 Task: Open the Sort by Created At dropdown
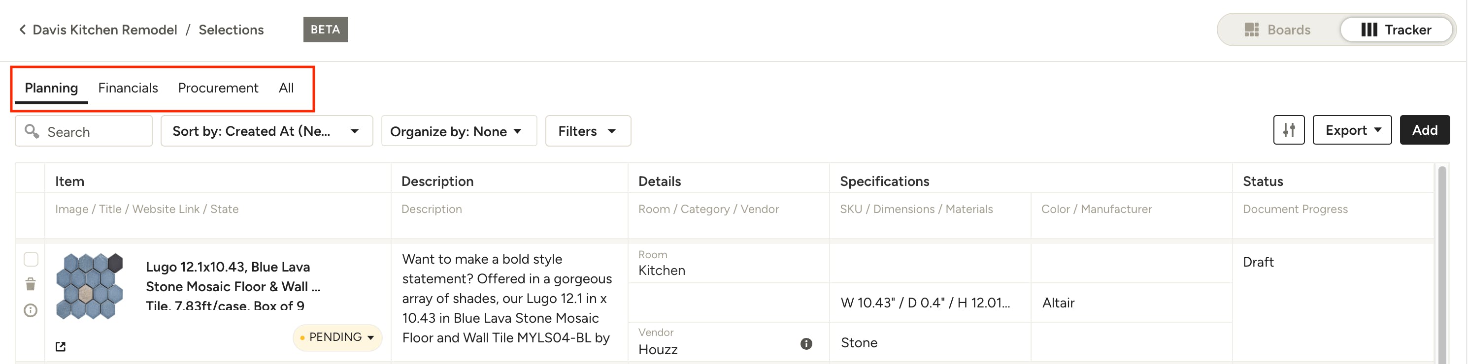point(267,131)
